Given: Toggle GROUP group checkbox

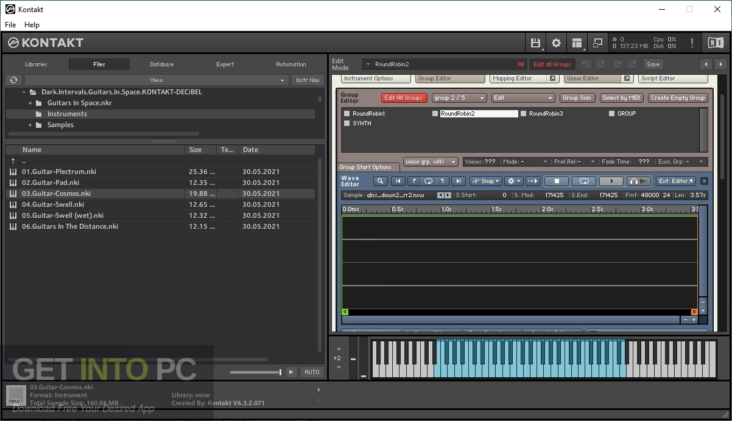Looking at the screenshot, I should (x=611, y=113).
